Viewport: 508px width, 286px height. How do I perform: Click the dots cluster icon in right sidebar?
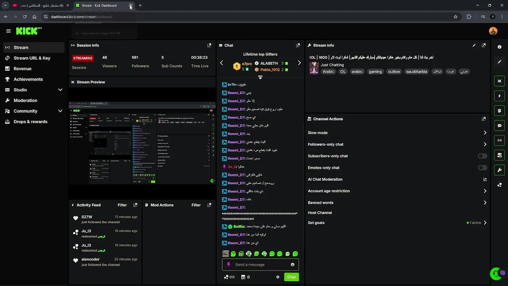(499, 185)
